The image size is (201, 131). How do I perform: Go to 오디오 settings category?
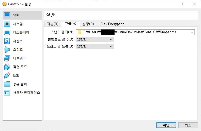click(22, 50)
